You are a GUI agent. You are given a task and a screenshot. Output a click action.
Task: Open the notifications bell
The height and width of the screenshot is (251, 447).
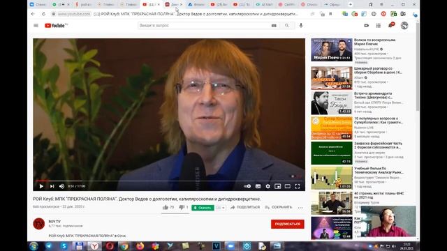tap(390, 26)
